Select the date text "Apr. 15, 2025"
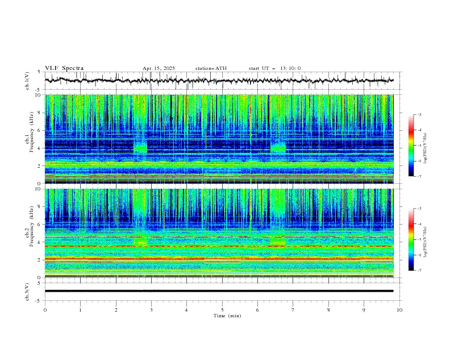Screen dimensions: 450x348 (x=159, y=68)
